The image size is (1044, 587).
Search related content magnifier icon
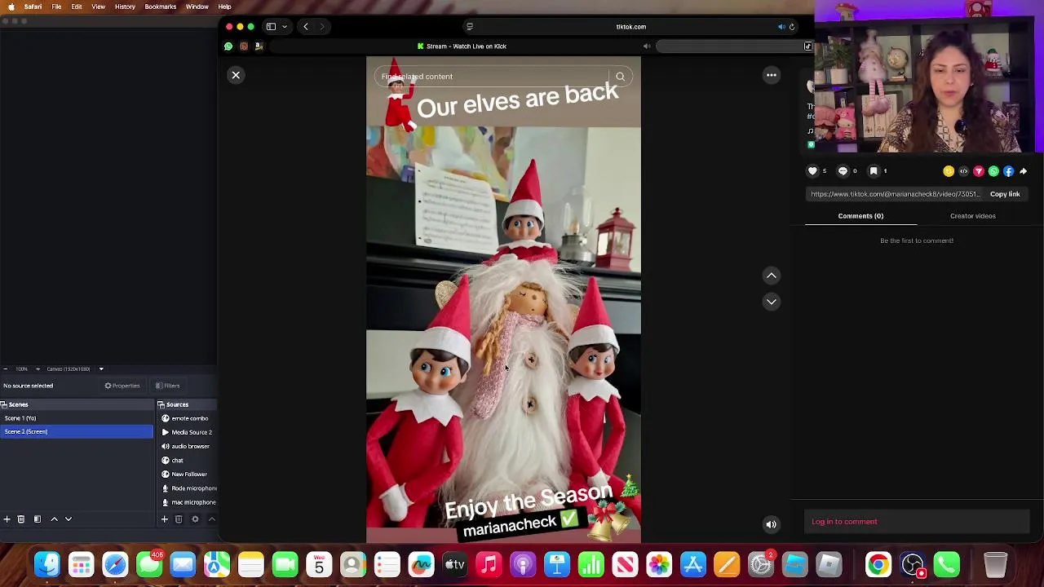tap(620, 77)
